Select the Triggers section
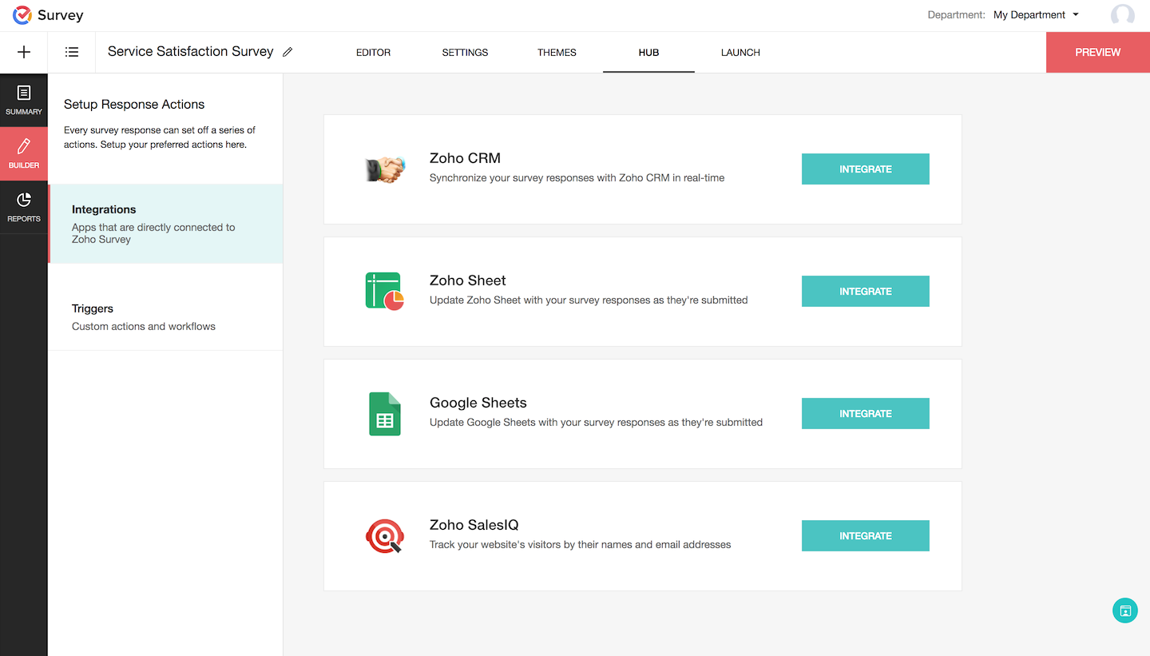The image size is (1150, 656). 165,316
